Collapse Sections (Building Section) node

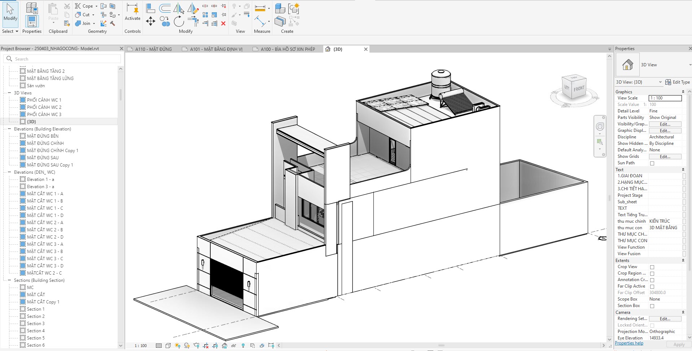pos(9,280)
